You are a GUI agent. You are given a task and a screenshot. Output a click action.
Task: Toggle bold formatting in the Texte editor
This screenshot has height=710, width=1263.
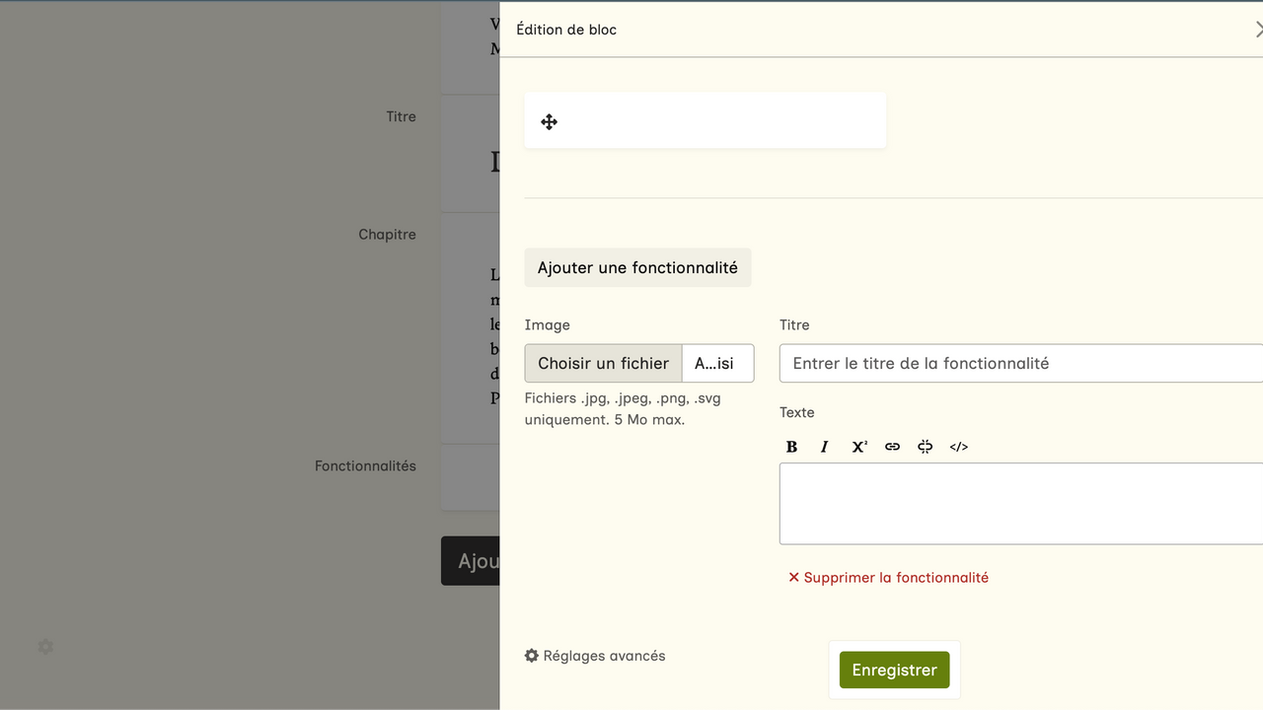click(791, 447)
